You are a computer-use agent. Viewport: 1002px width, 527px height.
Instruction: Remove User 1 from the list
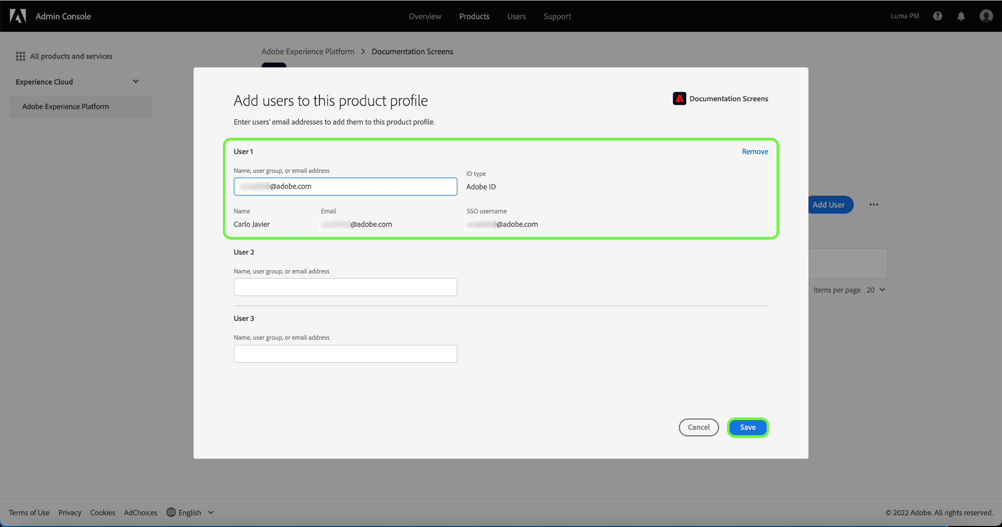[755, 152]
